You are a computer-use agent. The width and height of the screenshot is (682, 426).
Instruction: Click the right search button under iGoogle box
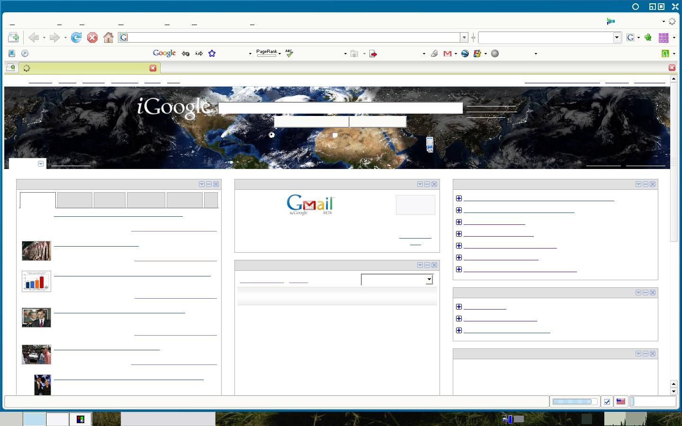point(378,122)
